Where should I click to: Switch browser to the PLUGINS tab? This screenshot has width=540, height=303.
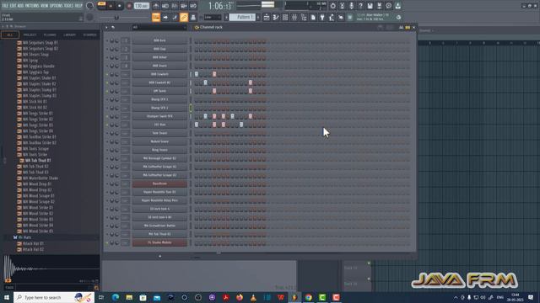coord(50,35)
